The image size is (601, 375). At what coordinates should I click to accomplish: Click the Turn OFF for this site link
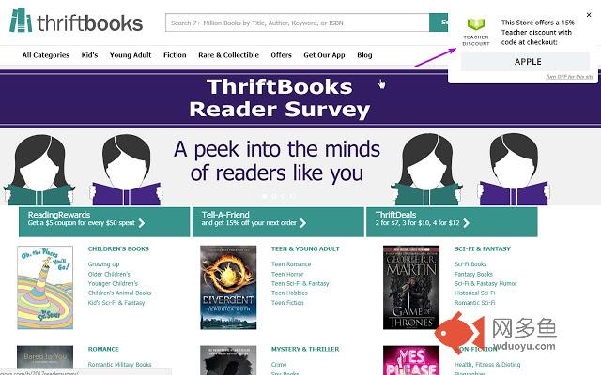tap(570, 77)
